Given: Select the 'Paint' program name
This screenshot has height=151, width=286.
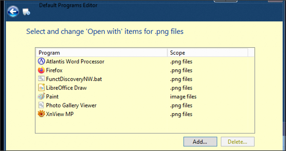Looking at the screenshot, I should 52,96.
